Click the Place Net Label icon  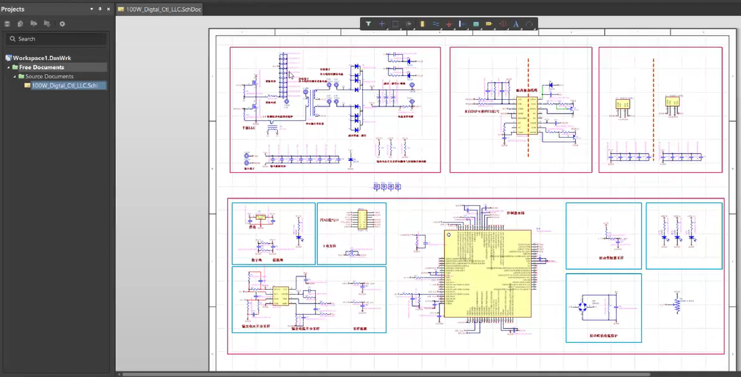tap(462, 24)
